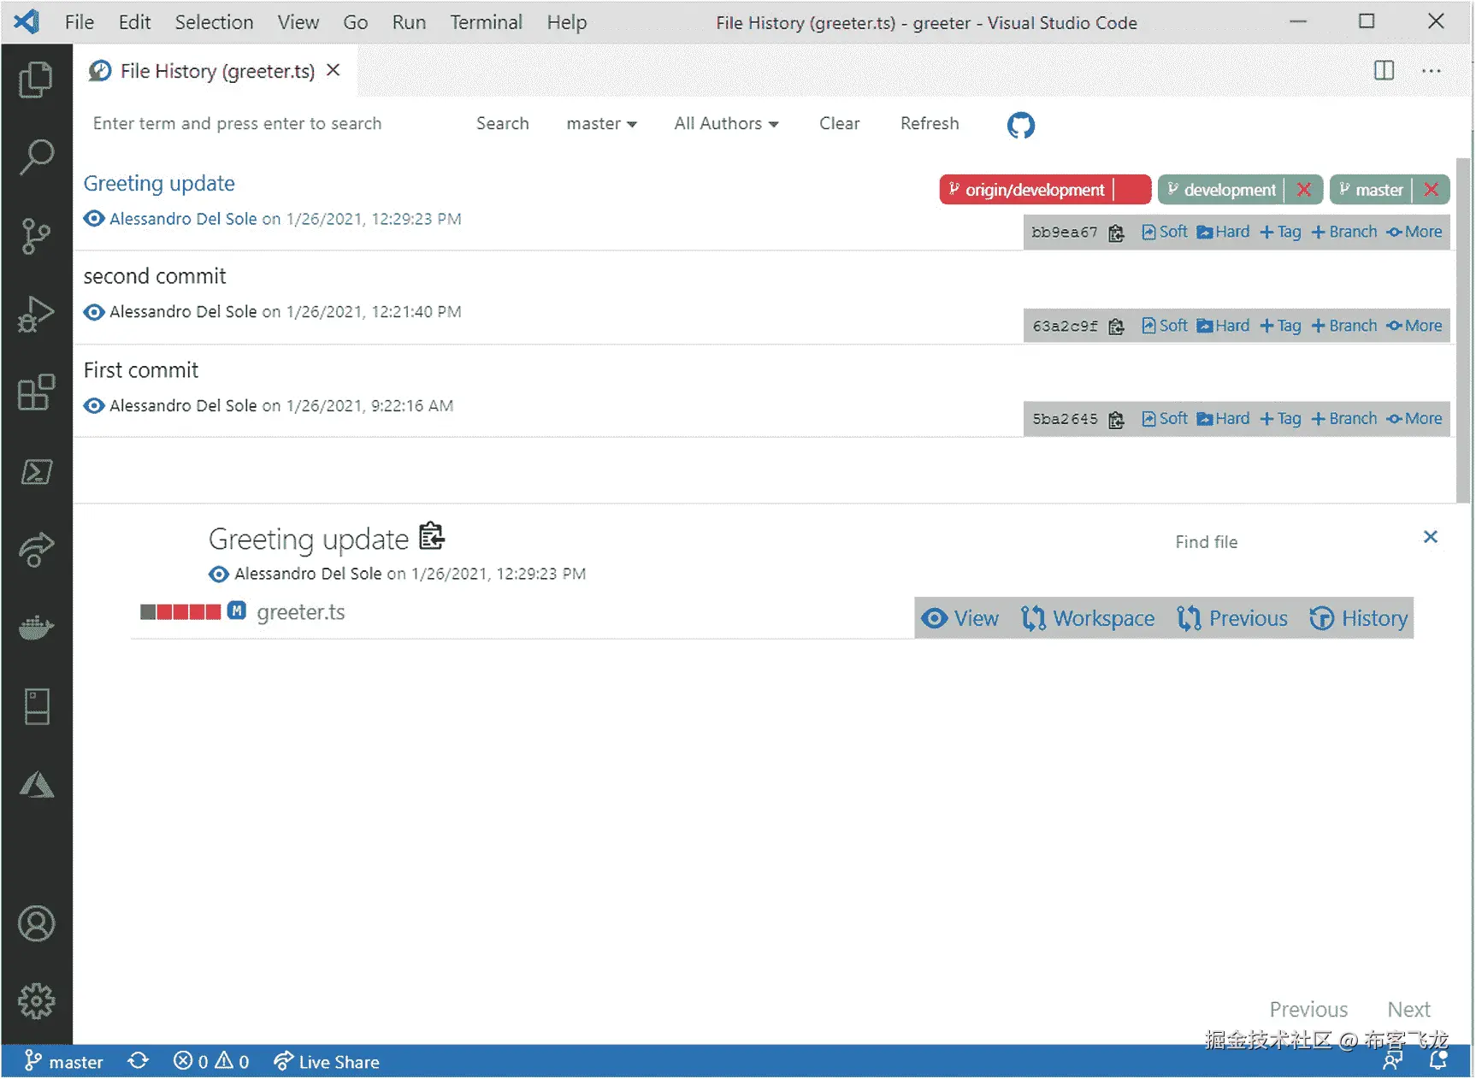
Task: Expand More options for commit 63a2c9f
Action: point(1414,326)
